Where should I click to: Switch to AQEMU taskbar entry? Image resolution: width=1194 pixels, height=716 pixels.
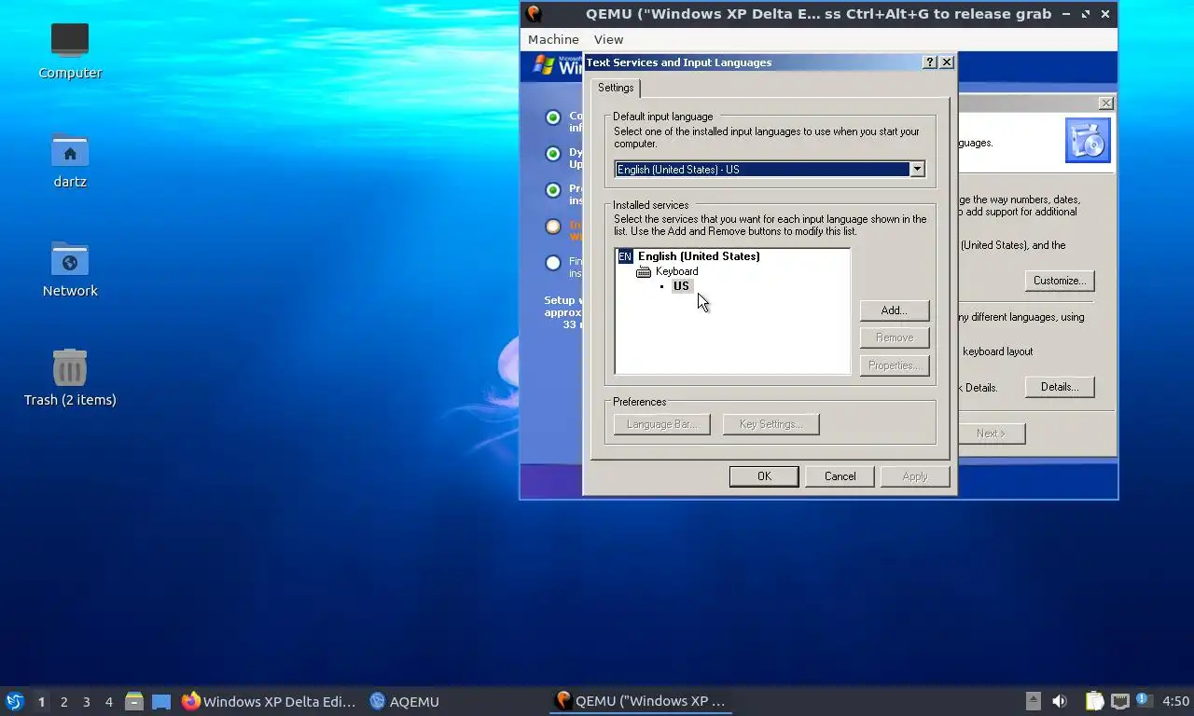pyautogui.click(x=404, y=701)
